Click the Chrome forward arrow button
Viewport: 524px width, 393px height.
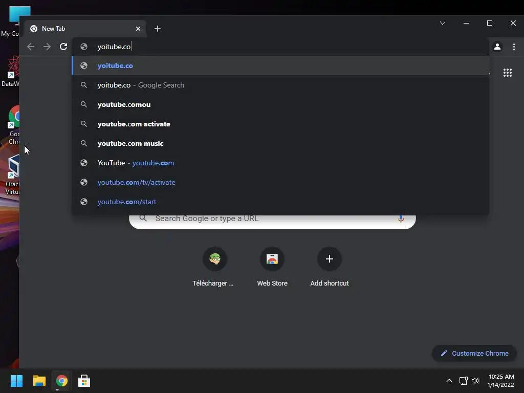(47, 47)
